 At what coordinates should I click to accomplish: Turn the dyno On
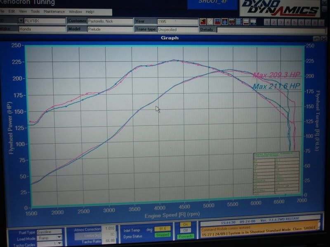coord(185,224)
